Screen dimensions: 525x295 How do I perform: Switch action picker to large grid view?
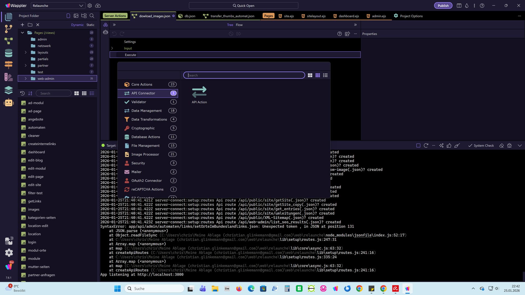310,75
